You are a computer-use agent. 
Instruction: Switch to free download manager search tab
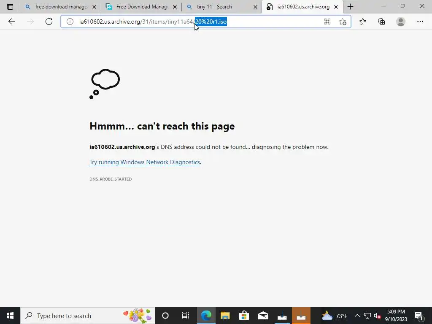coord(61,7)
